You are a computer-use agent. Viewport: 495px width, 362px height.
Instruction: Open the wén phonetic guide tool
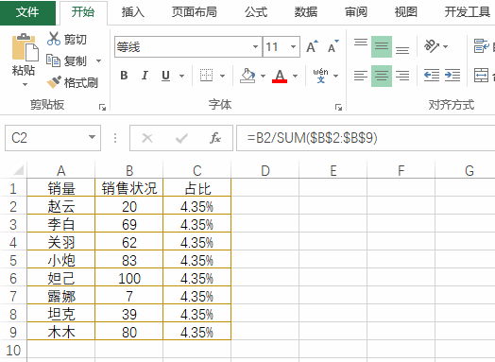pos(320,76)
